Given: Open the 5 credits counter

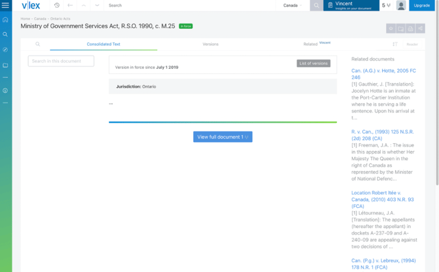Looking at the screenshot, I should pyautogui.click(x=386, y=5).
